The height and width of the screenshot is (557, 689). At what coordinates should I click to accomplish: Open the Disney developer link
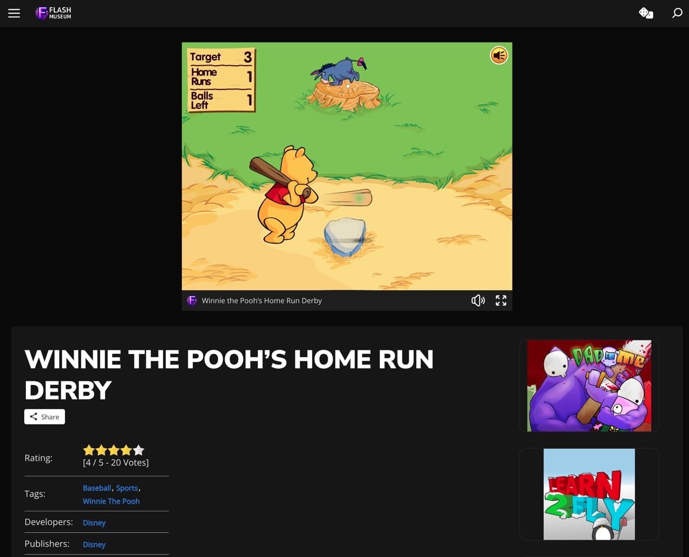[x=94, y=523]
